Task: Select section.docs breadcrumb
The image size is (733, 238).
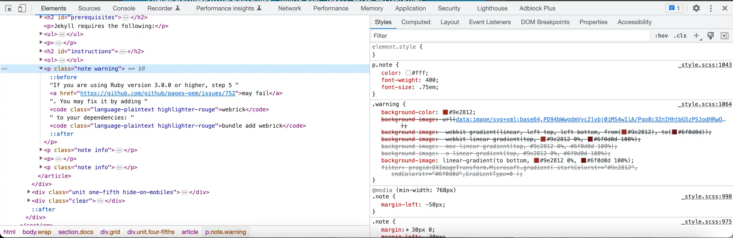Action: click(76, 232)
